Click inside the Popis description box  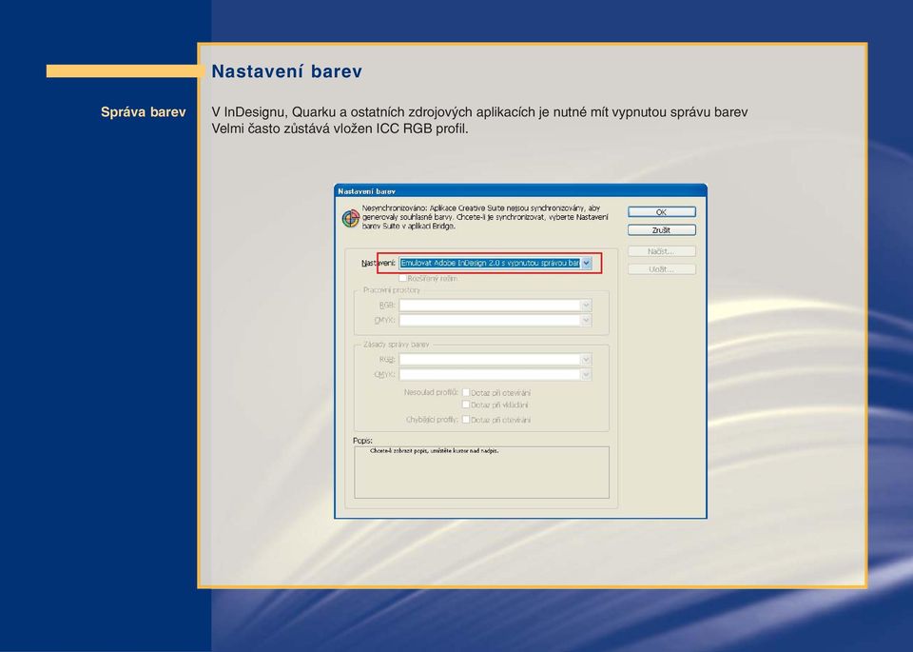click(481, 472)
